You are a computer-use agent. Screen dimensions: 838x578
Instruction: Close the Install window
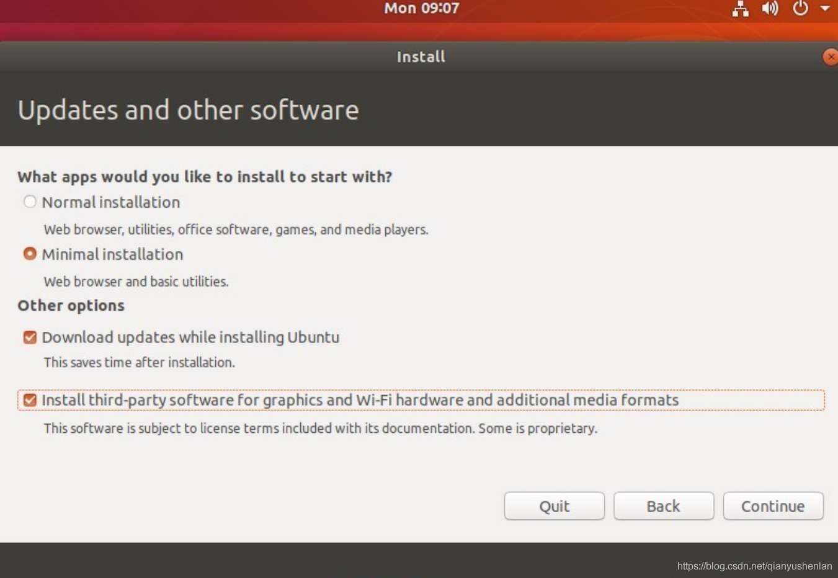click(830, 56)
